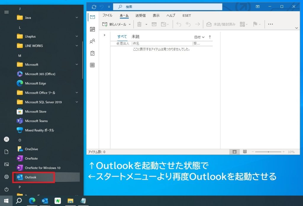Click the Delete trash can icon
The width and height of the screenshot is (303, 206).
[139, 24]
